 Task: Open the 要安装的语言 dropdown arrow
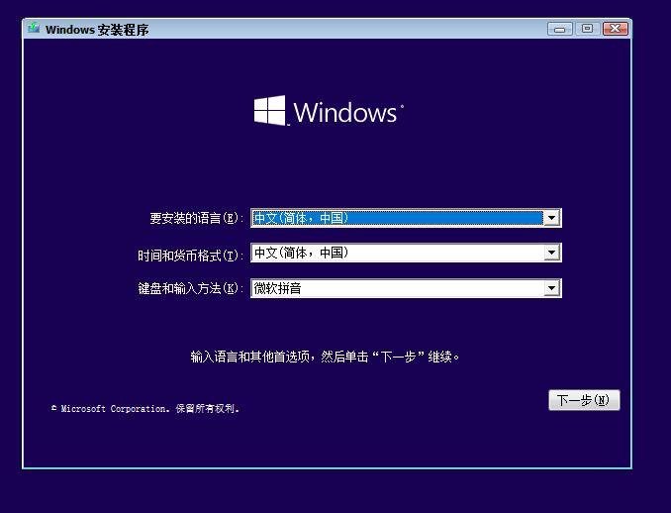[551, 218]
